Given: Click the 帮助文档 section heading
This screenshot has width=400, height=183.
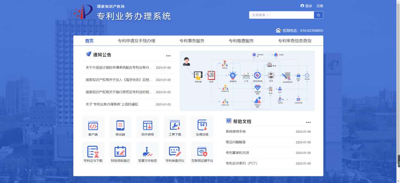Looking at the screenshot, I should tap(242, 121).
